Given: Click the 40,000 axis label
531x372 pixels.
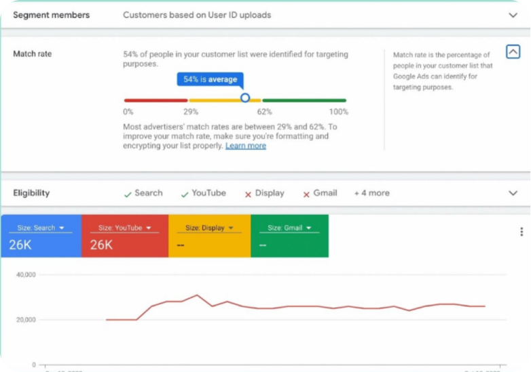Looking at the screenshot, I should 26,274.
